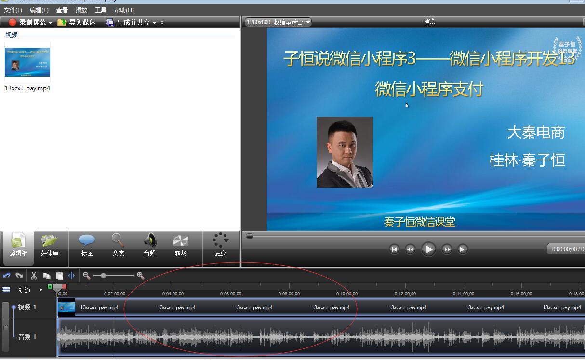Click 导入媒体 import media button
The width and height of the screenshot is (585, 360).
point(77,22)
